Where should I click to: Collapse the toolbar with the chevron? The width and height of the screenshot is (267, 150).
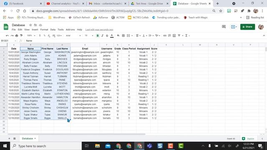pos(264,35)
